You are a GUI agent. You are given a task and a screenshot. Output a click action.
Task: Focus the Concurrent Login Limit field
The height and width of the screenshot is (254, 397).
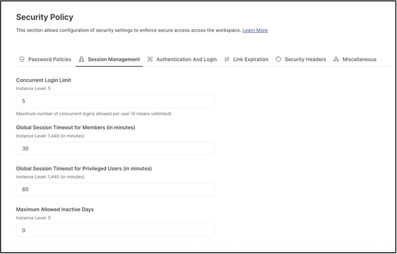[x=115, y=101]
